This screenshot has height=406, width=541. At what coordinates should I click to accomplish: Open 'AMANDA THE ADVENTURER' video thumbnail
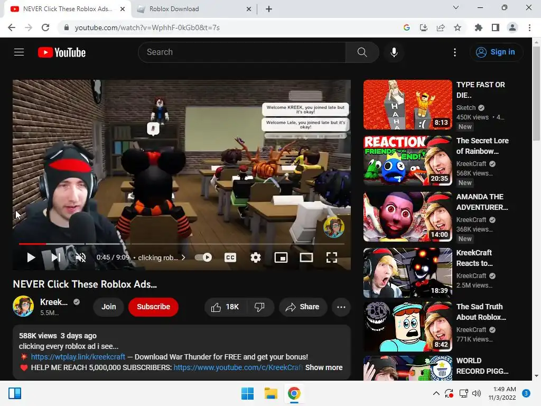point(408,216)
